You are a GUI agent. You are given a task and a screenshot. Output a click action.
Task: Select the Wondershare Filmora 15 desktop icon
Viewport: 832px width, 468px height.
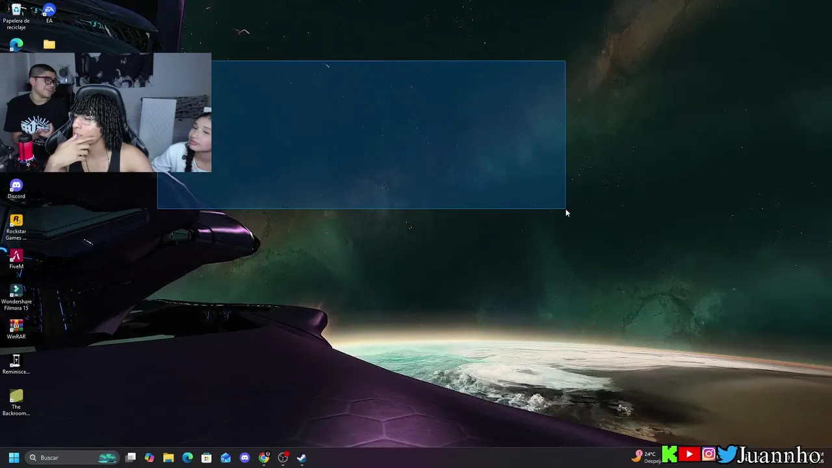16,297
